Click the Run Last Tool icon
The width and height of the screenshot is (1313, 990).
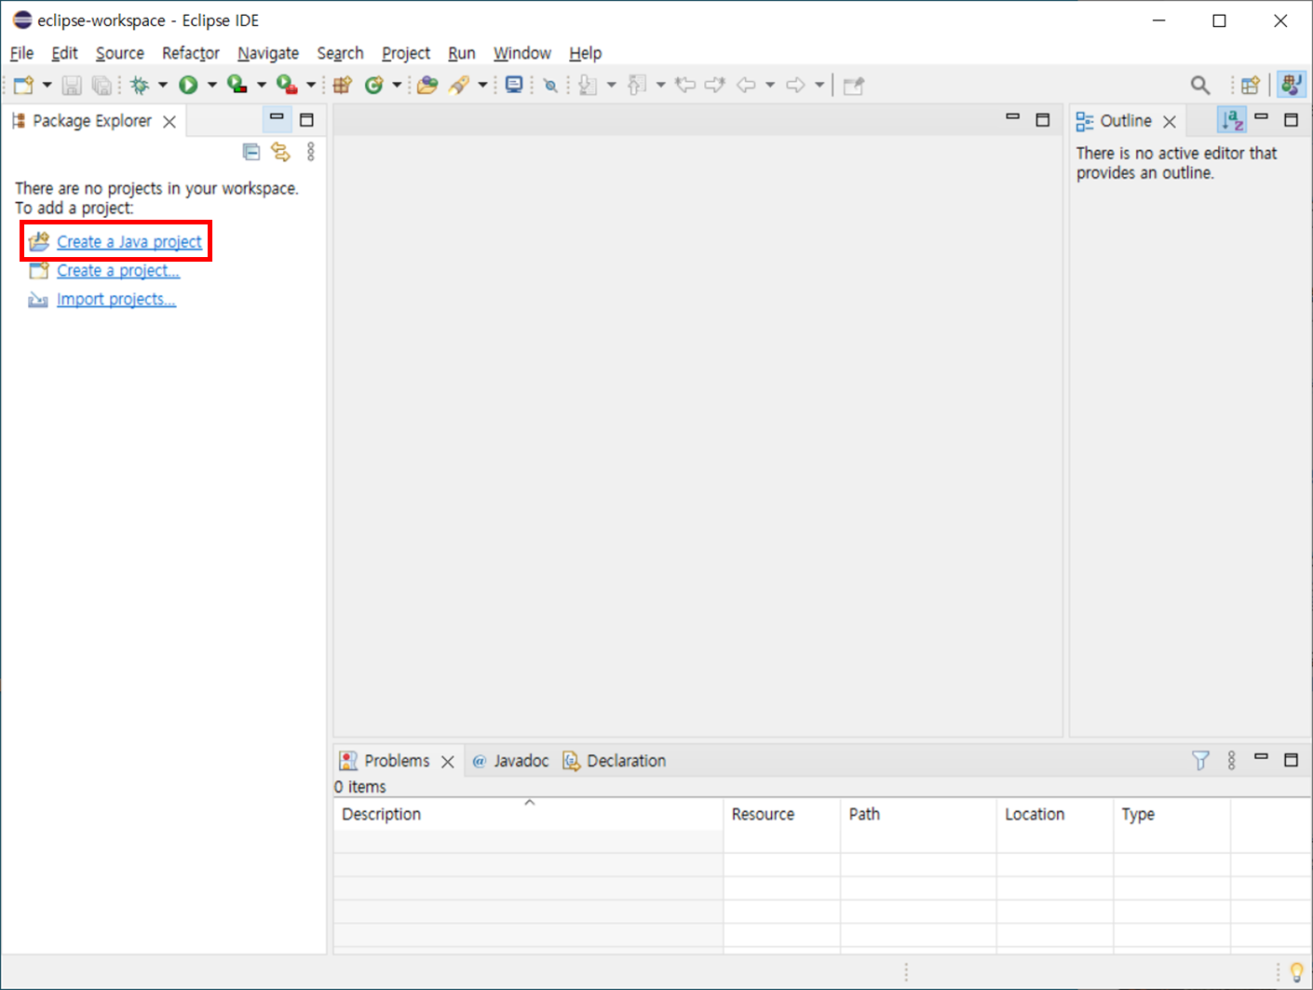click(287, 86)
